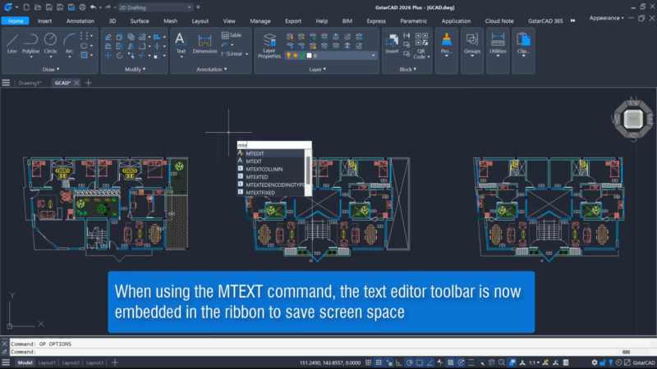
Task: Switch to the Annotation ribbon tab
Action: [80, 20]
